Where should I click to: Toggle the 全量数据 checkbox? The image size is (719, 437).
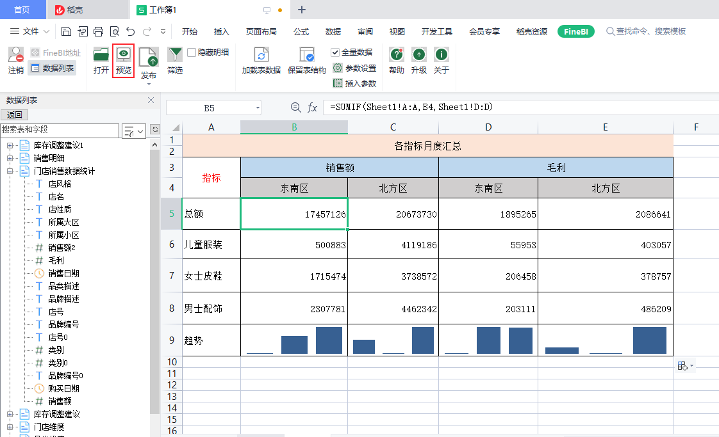[x=335, y=52]
